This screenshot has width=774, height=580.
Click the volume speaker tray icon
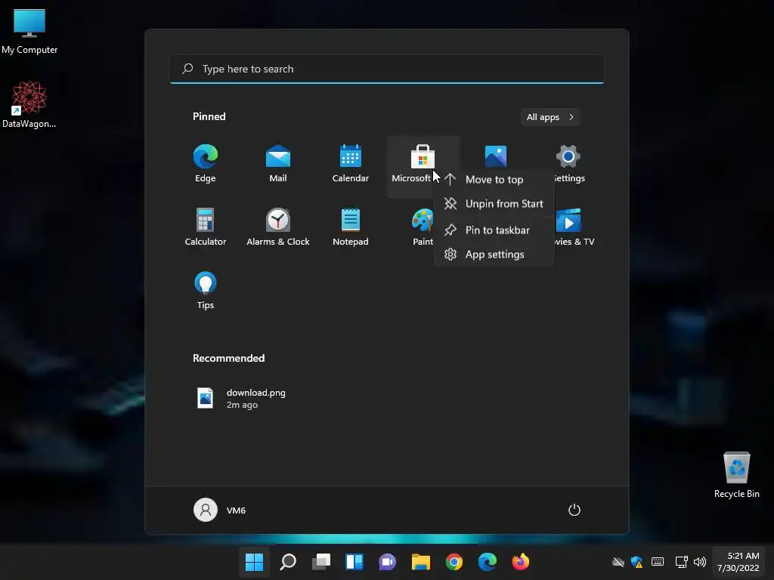[699, 562]
